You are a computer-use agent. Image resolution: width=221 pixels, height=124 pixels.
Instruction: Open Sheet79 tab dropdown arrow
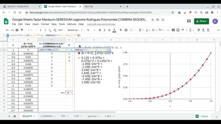point(34,116)
